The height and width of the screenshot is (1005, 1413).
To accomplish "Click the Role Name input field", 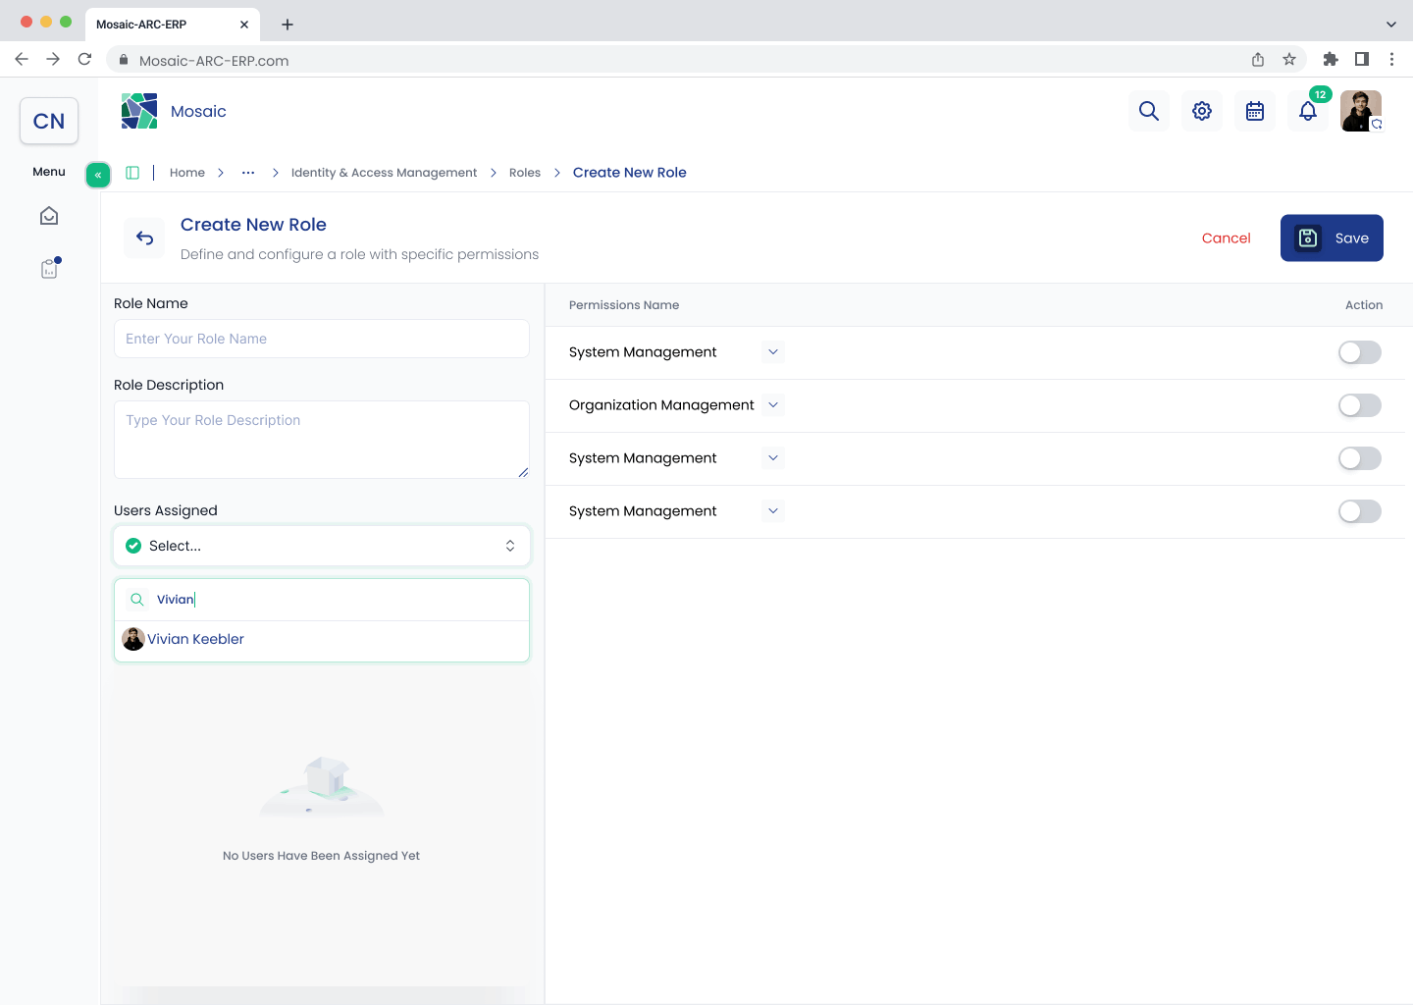I will 322,339.
